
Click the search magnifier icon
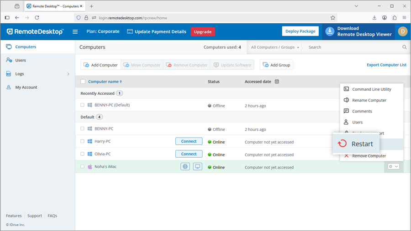(x=404, y=47)
